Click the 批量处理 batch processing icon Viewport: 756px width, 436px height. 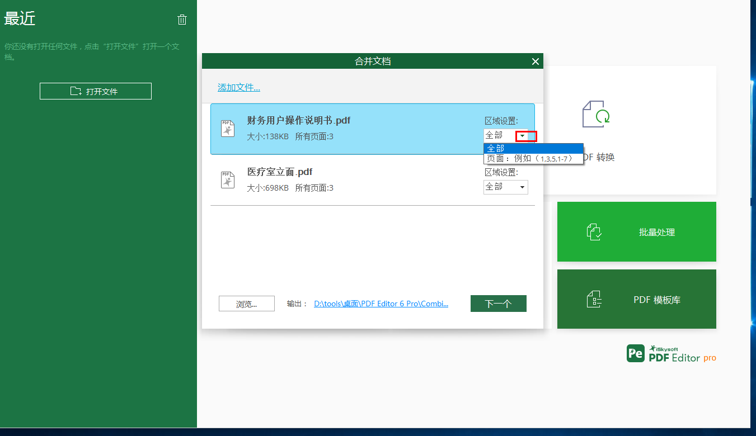click(595, 231)
